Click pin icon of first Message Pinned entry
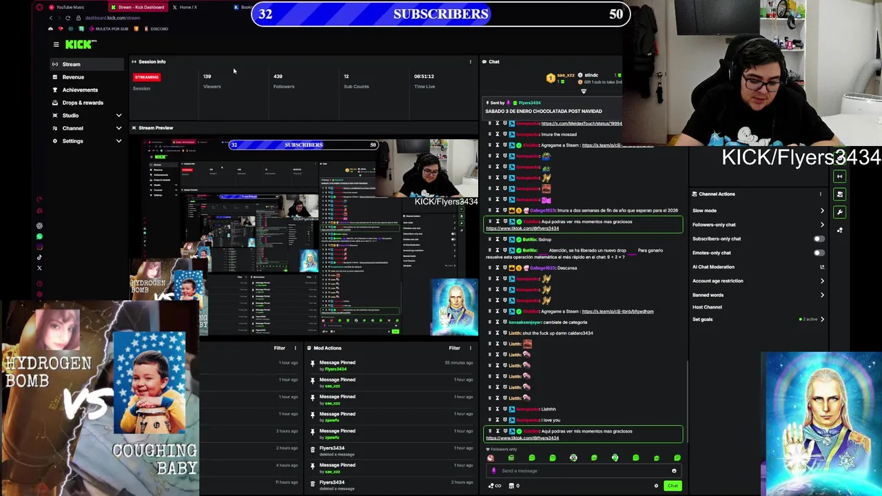This screenshot has height=496, width=882. [x=312, y=363]
